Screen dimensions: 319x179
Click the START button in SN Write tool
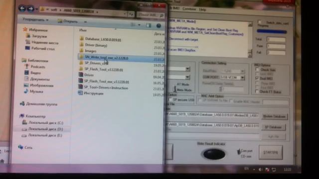[x=271, y=152]
